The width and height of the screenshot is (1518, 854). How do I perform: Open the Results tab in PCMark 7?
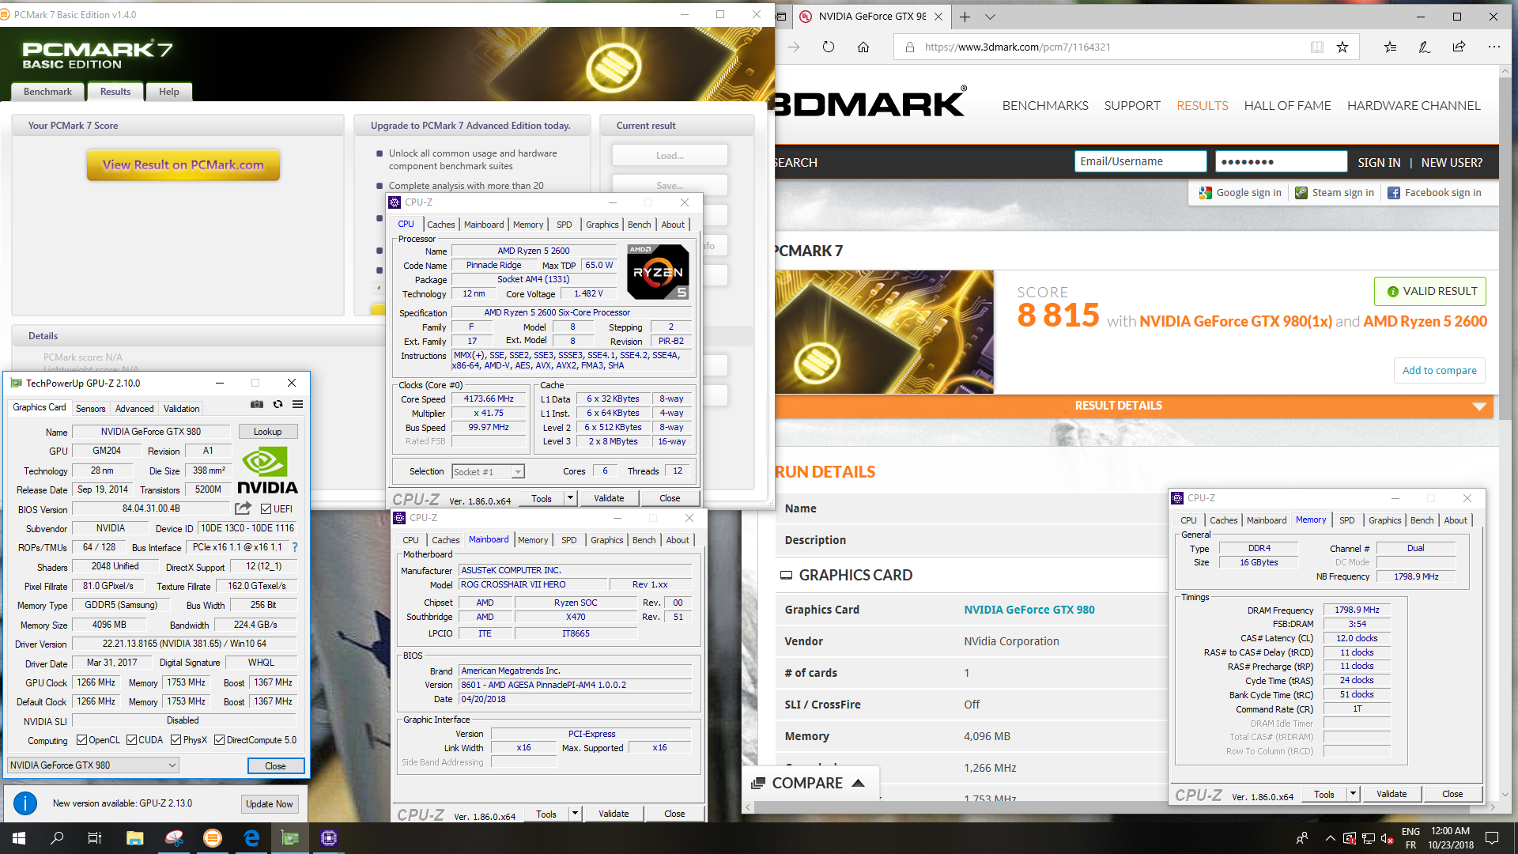115,92
